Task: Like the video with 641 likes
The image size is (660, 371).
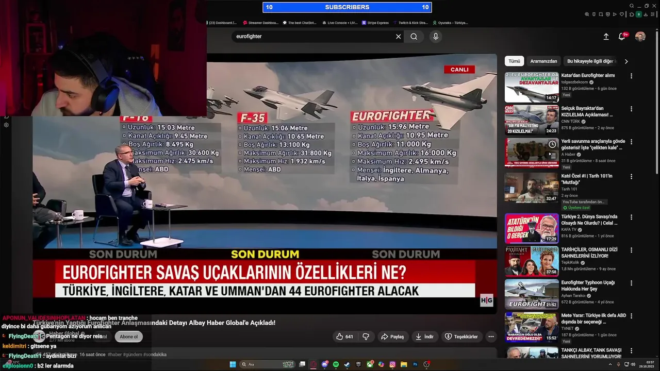Action: click(344, 336)
